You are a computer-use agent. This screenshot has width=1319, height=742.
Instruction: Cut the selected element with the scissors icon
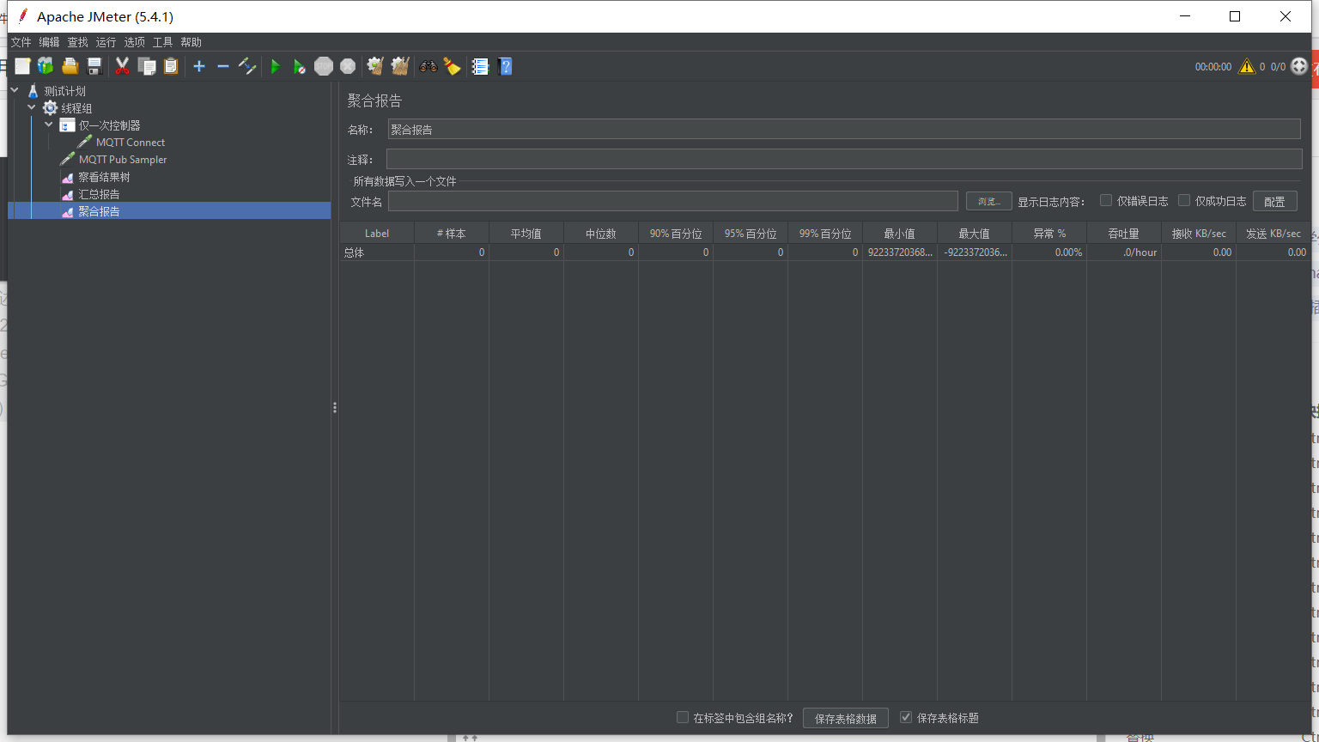pyautogui.click(x=123, y=66)
